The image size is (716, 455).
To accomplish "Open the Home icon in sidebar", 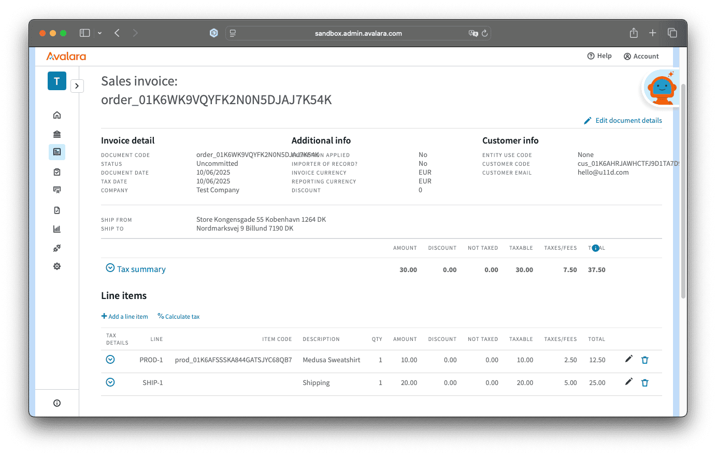I will 57,115.
